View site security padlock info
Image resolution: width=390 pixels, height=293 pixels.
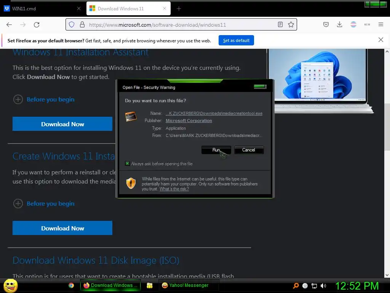tap(82, 25)
